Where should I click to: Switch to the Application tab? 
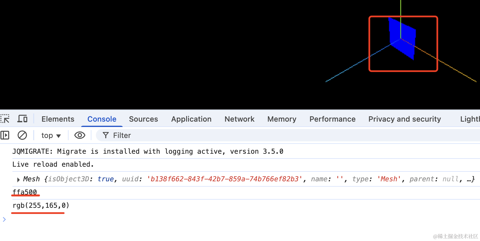191,119
